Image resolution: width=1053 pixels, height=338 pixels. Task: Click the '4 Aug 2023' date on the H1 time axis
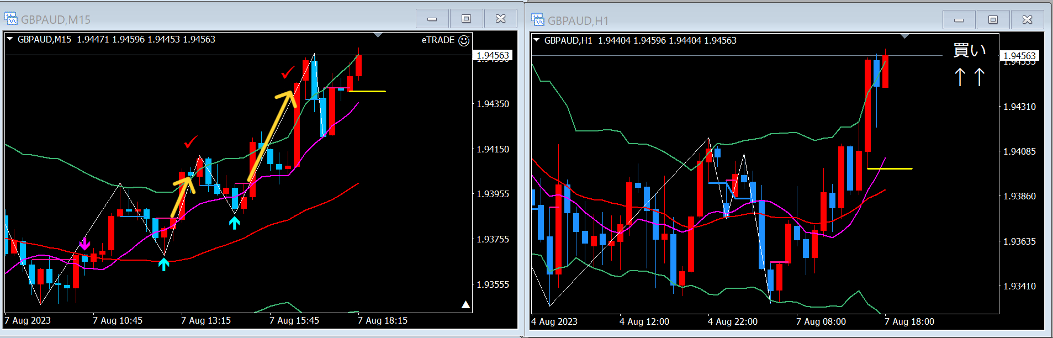[x=554, y=321]
